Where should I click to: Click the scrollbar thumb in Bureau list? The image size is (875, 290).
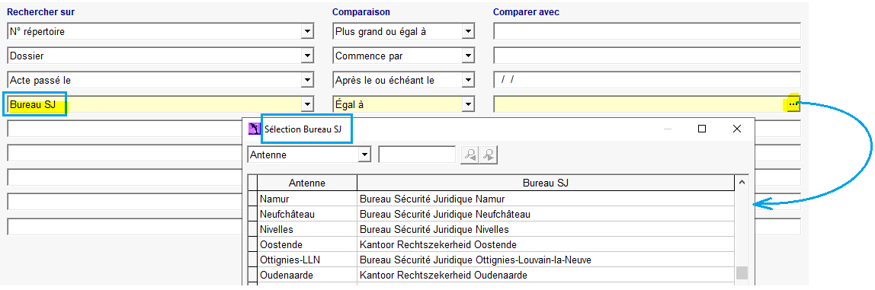742,272
